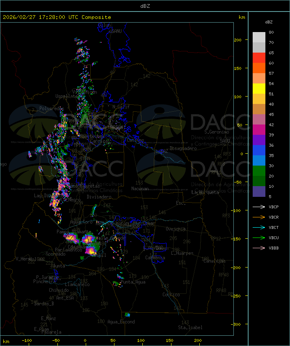290x346 pixels.
Task: Click the dBZ heading above the color legend
Action: pos(269,22)
